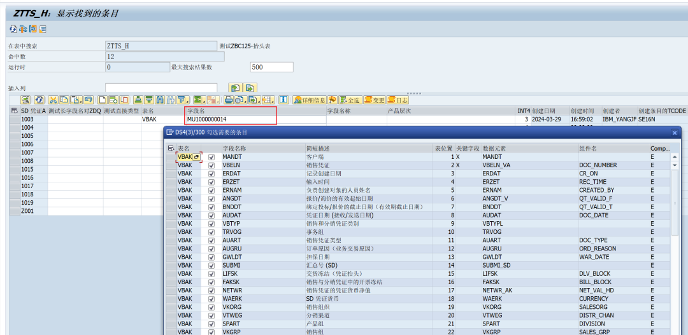Click the binoculars find icon
Image resolution: width=688 pixels, height=335 pixels.
tap(160, 100)
